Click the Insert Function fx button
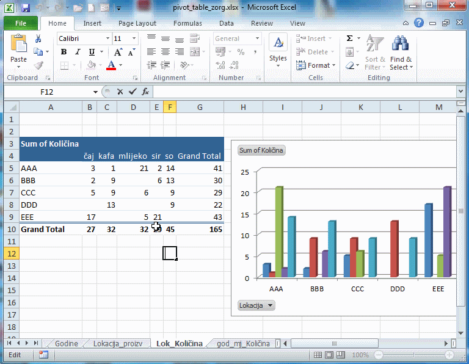The width and height of the screenshot is (469, 364). pos(145,92)
